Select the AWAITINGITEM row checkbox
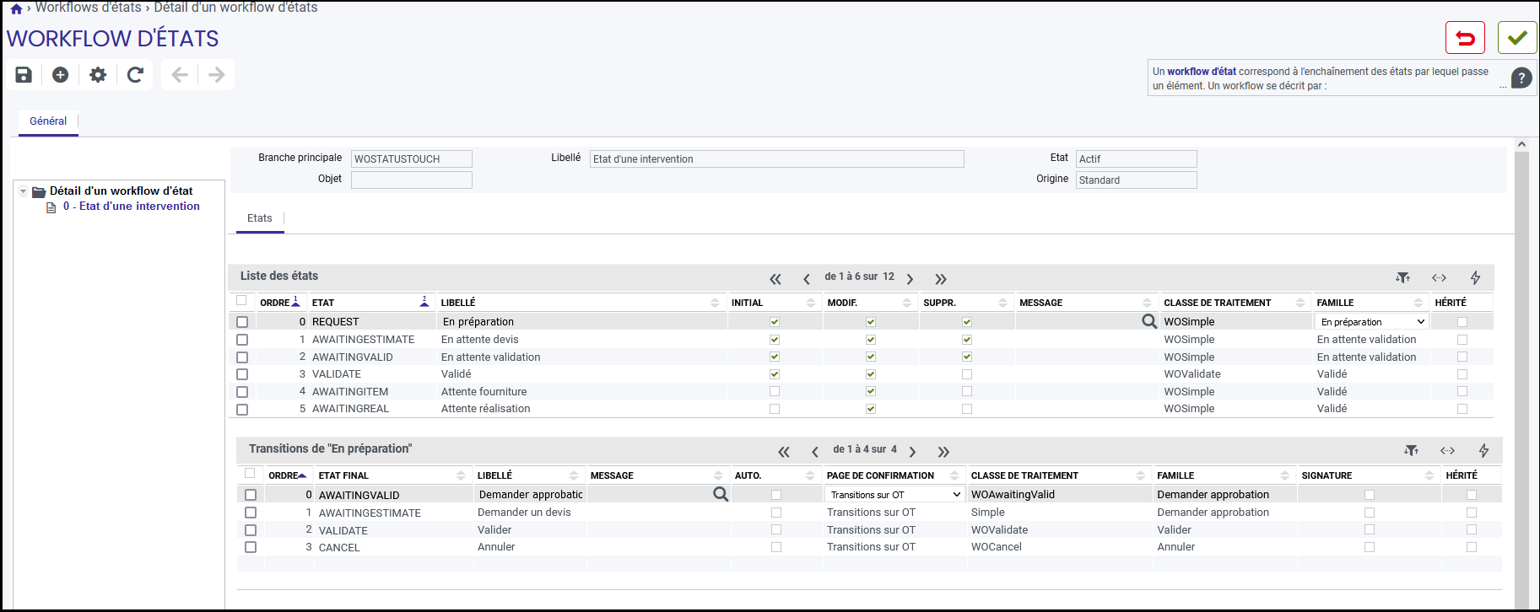The height and width of the screenshot is (612, 1540). tap(242, 392)
